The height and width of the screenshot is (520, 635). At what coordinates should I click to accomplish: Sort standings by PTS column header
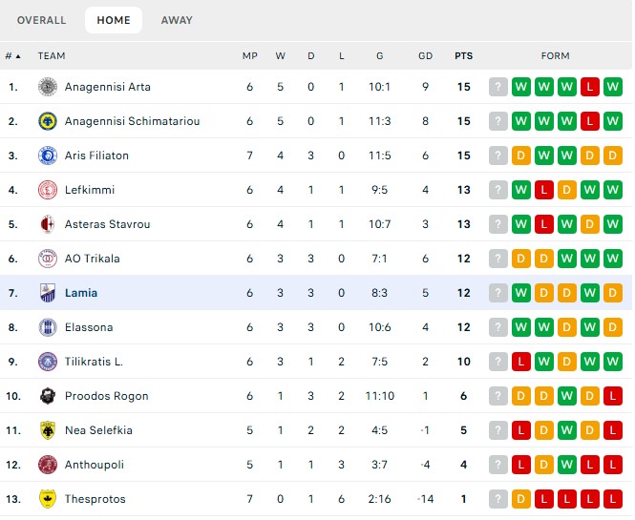tap(464, 55)
